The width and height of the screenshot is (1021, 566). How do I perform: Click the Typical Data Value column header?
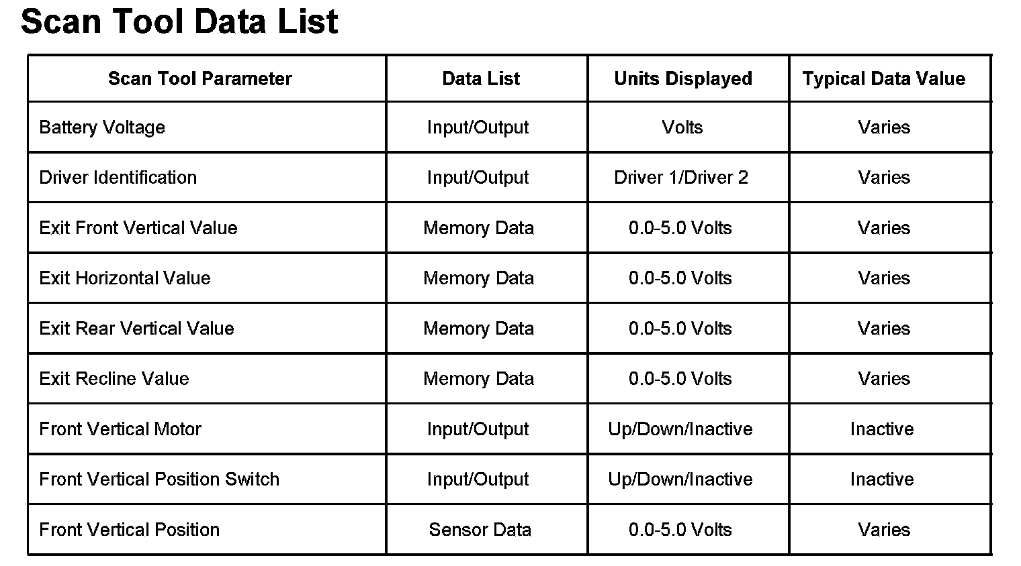click(884, 79)
